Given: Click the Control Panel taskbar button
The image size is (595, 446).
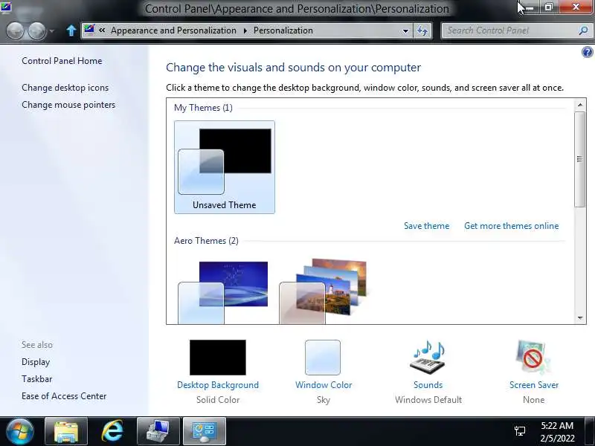Looking at the screenshot, I should [x=204, y=432].
